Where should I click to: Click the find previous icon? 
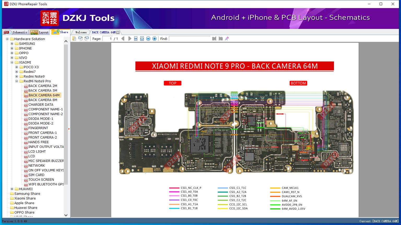[x=214, y=39]
